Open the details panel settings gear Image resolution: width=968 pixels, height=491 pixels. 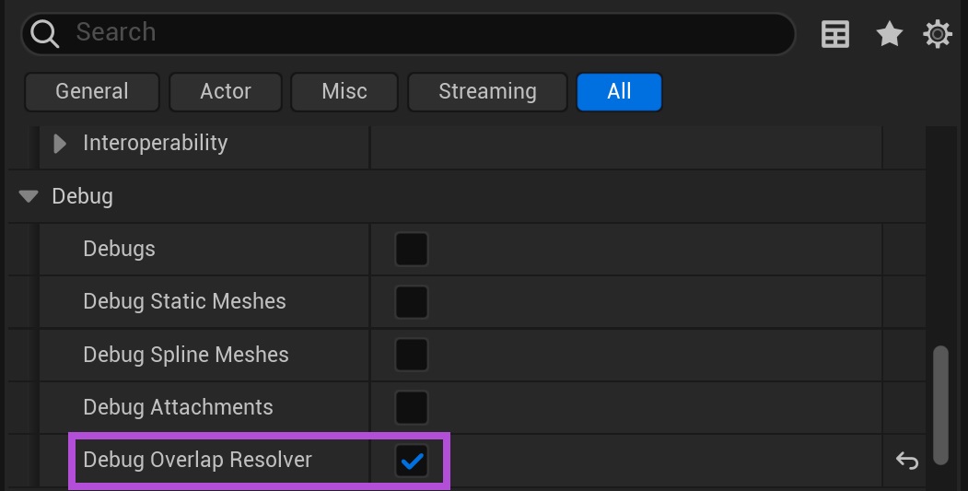click(938, 35)
